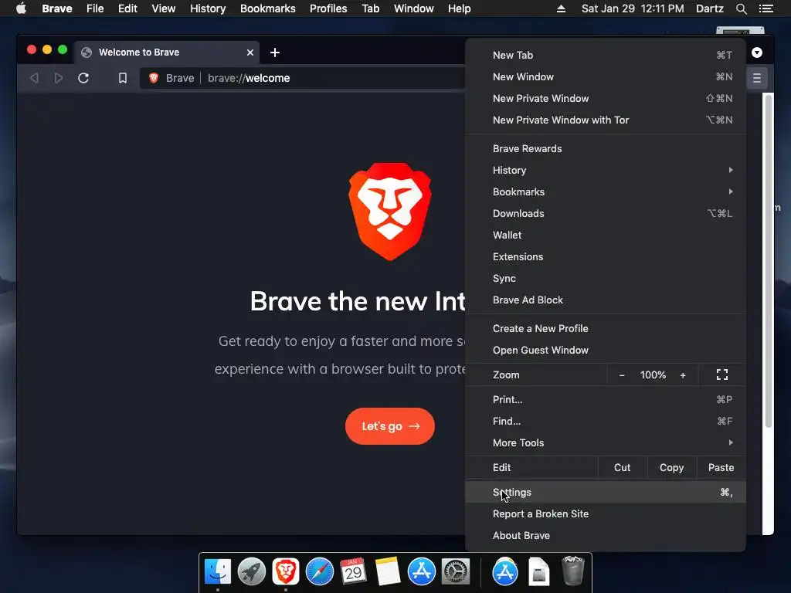The image size is (791, 593).
Task: Open New Private Window
Action: pyautogui.click(x=606, y=99)
